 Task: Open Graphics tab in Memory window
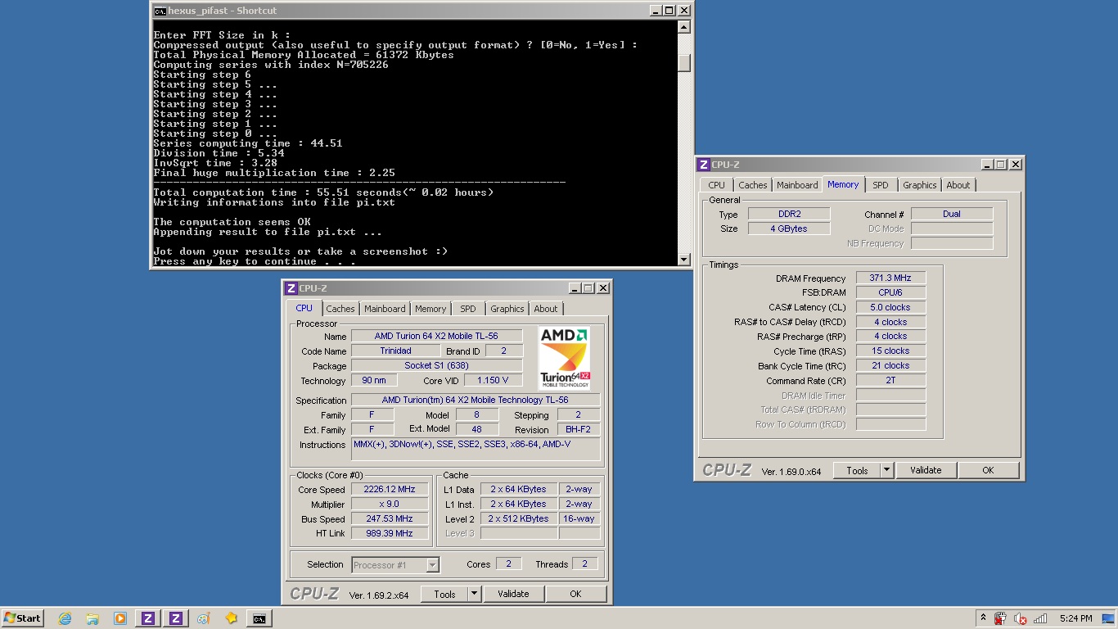point(920,185)
